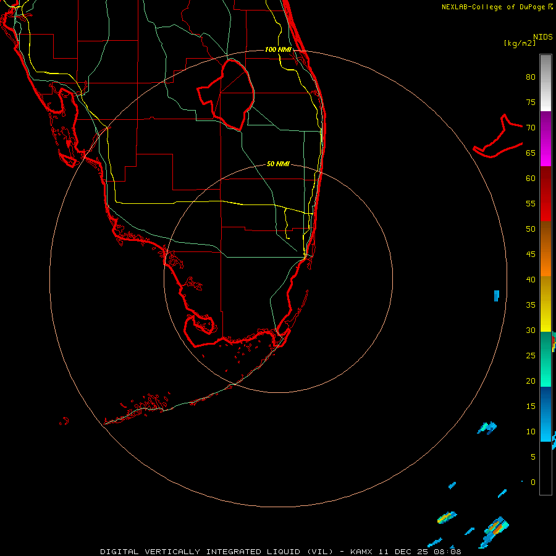The width and height of the screenshot is (556, 556).
Task: Select the 70 value on the scale
Action: click(531, 128)
